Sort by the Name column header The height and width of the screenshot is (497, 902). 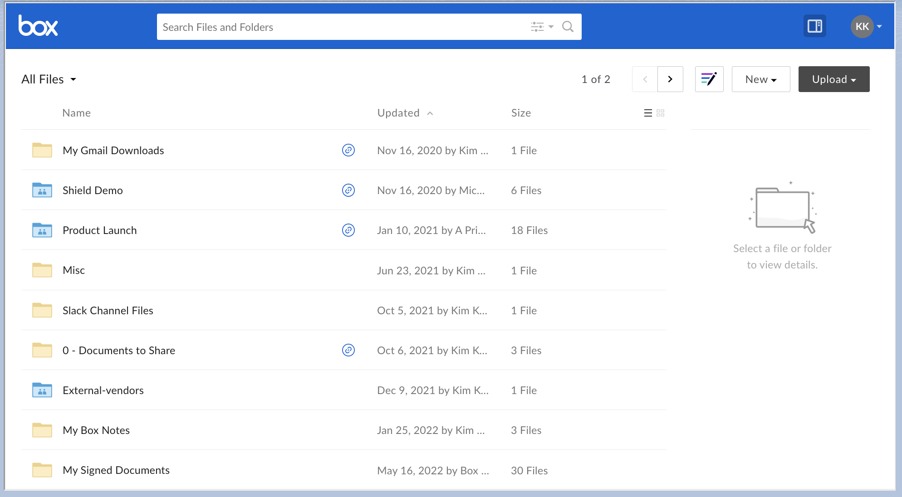[x=77, y=113]
